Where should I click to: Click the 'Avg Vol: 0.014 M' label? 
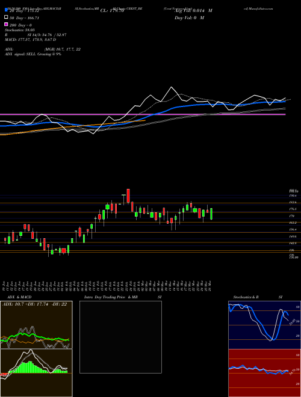(x=193, y=11)
